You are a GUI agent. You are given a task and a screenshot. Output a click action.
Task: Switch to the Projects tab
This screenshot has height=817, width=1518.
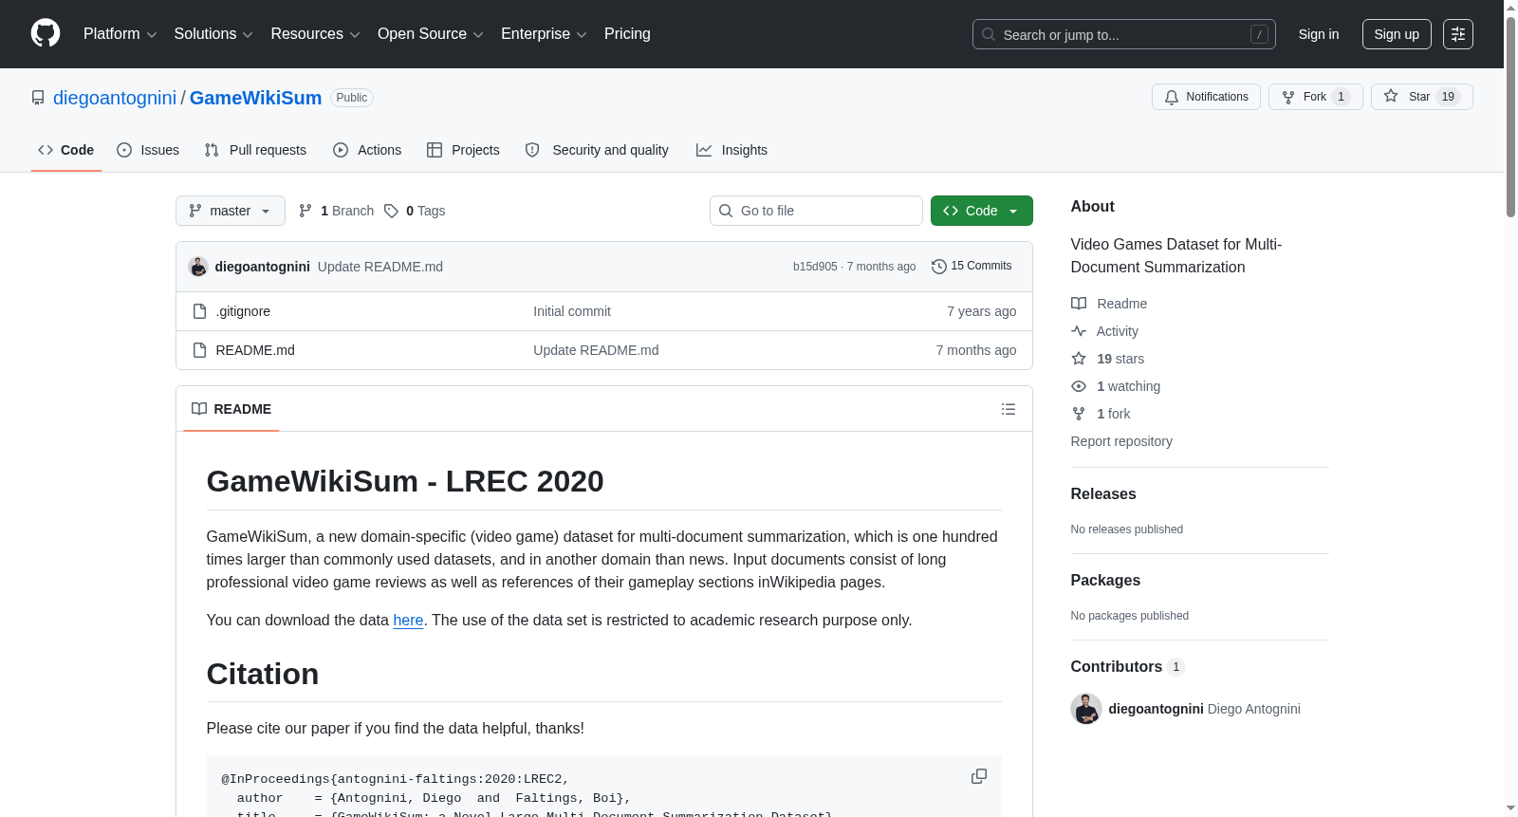[x=463, y=150]
